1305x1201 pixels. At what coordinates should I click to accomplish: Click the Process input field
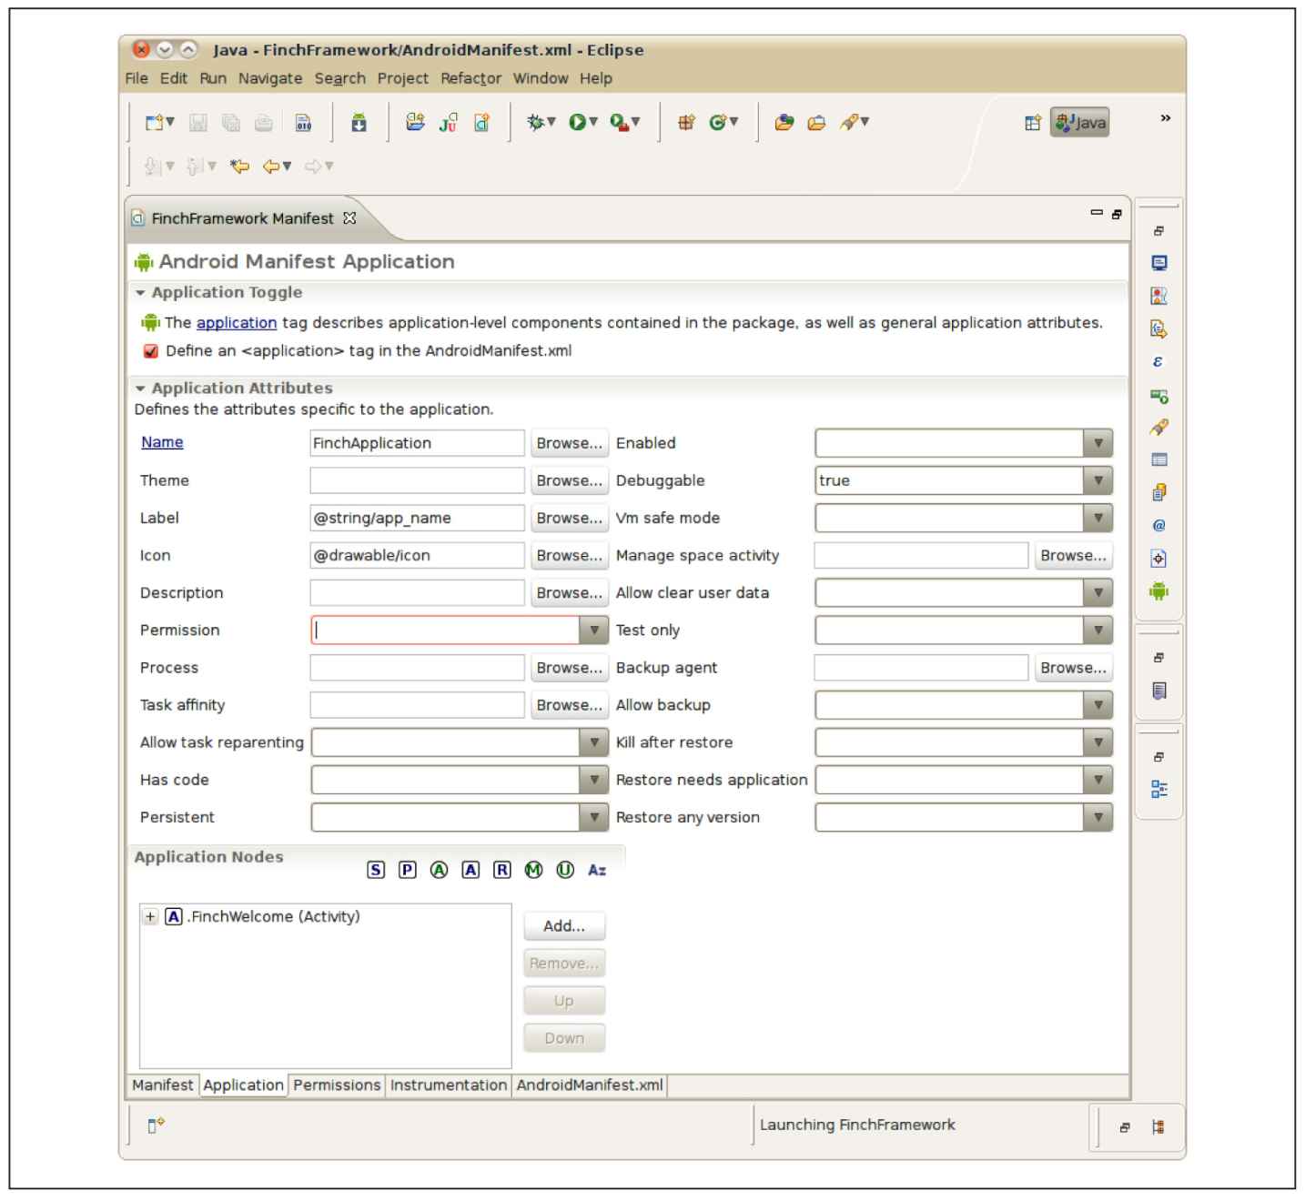click(x=418, y=668)
